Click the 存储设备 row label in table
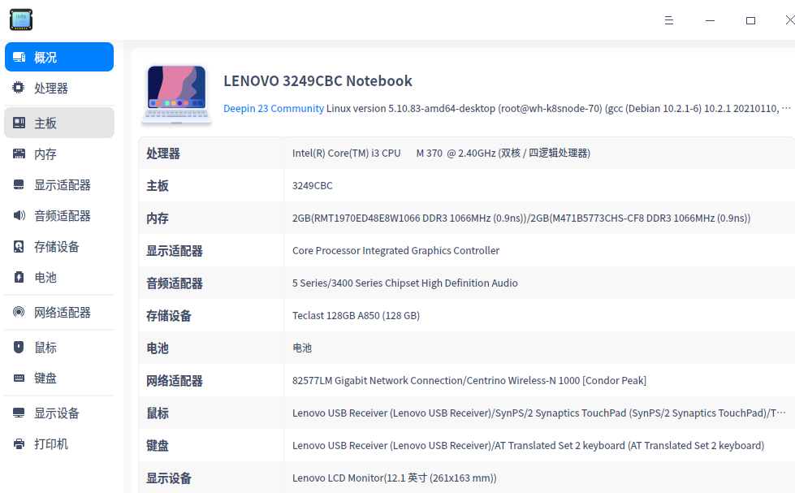 [x=168, y=315]
